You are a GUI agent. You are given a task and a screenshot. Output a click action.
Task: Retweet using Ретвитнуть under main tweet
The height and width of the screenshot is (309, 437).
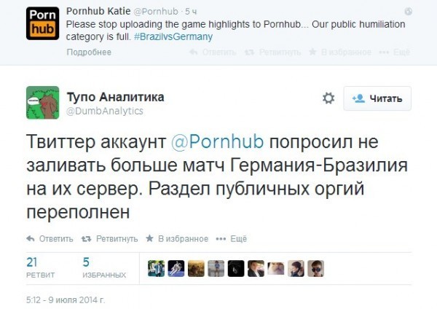click(x=109, y=239)
